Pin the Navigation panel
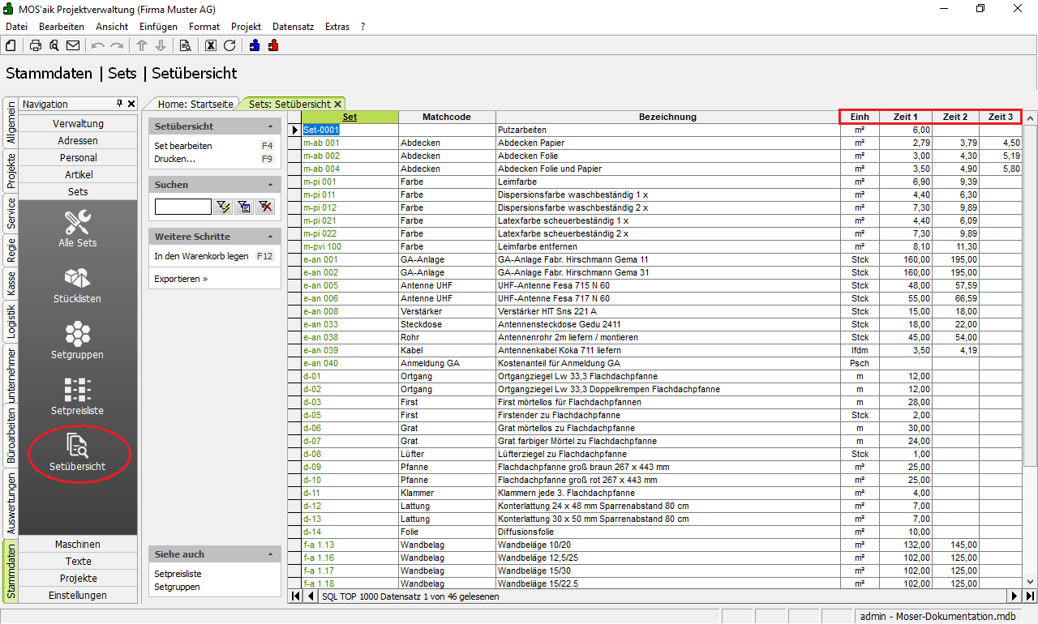The height and width of the screenshot is (624, 1038). (120, 104)
